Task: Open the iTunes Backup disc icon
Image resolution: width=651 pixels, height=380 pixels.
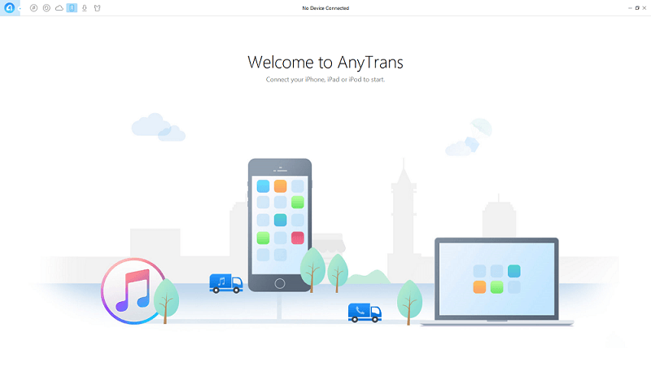Action: click(46, 8)
